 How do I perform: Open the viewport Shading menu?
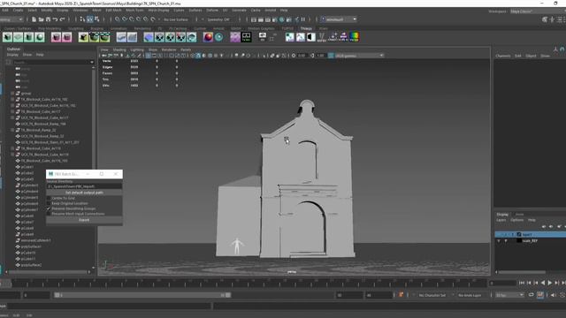(119, 49)
